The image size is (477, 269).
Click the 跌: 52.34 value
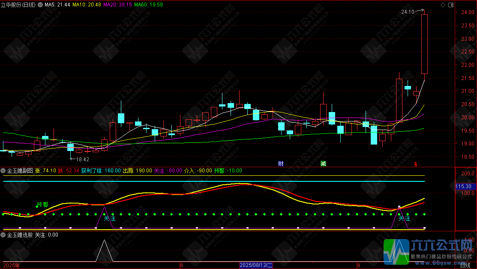69,171
